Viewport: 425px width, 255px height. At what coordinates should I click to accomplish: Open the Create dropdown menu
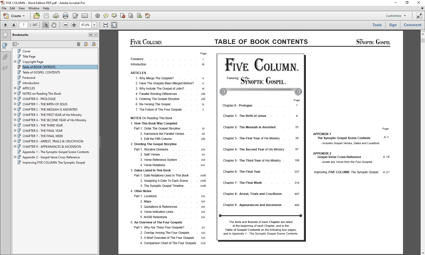point(18,16)
